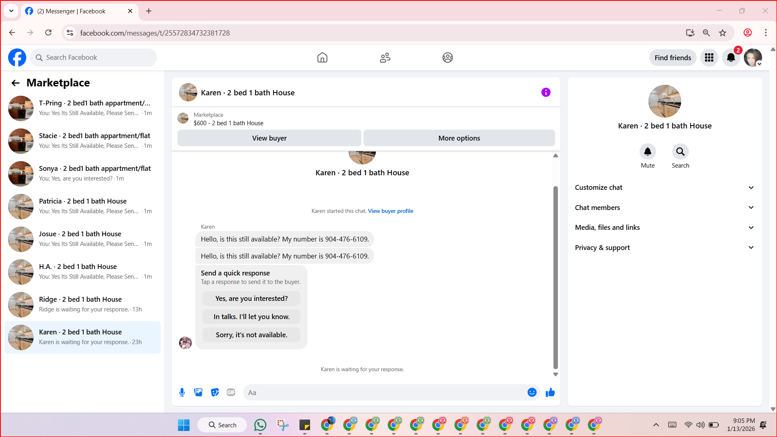Open the Facebook menu grid icon
Screen dimensions: 777x437
point(709,58)
